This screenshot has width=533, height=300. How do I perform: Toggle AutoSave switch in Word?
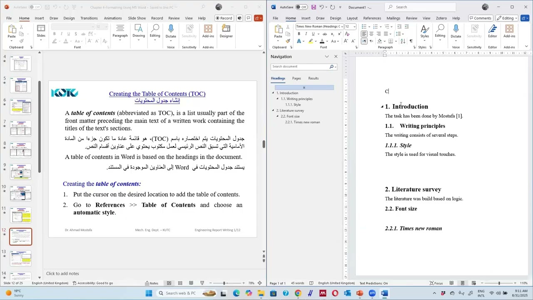pos(301,7)
